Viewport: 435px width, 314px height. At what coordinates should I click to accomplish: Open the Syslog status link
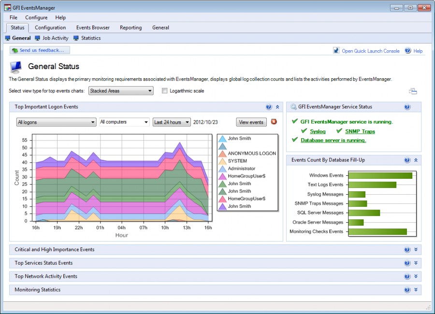[x=318, y=131]
